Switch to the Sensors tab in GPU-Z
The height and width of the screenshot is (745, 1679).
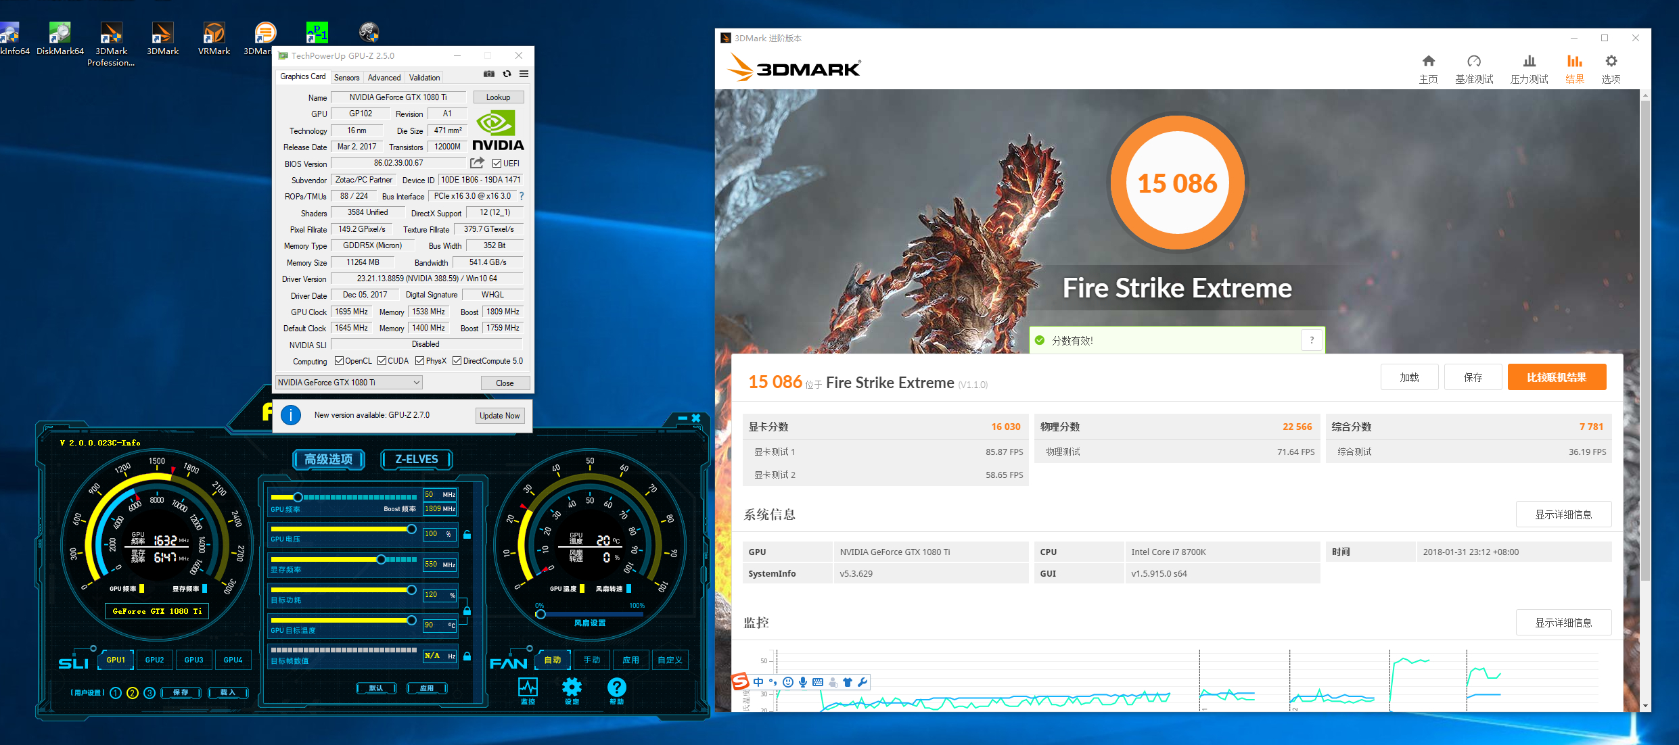(347, 78)
